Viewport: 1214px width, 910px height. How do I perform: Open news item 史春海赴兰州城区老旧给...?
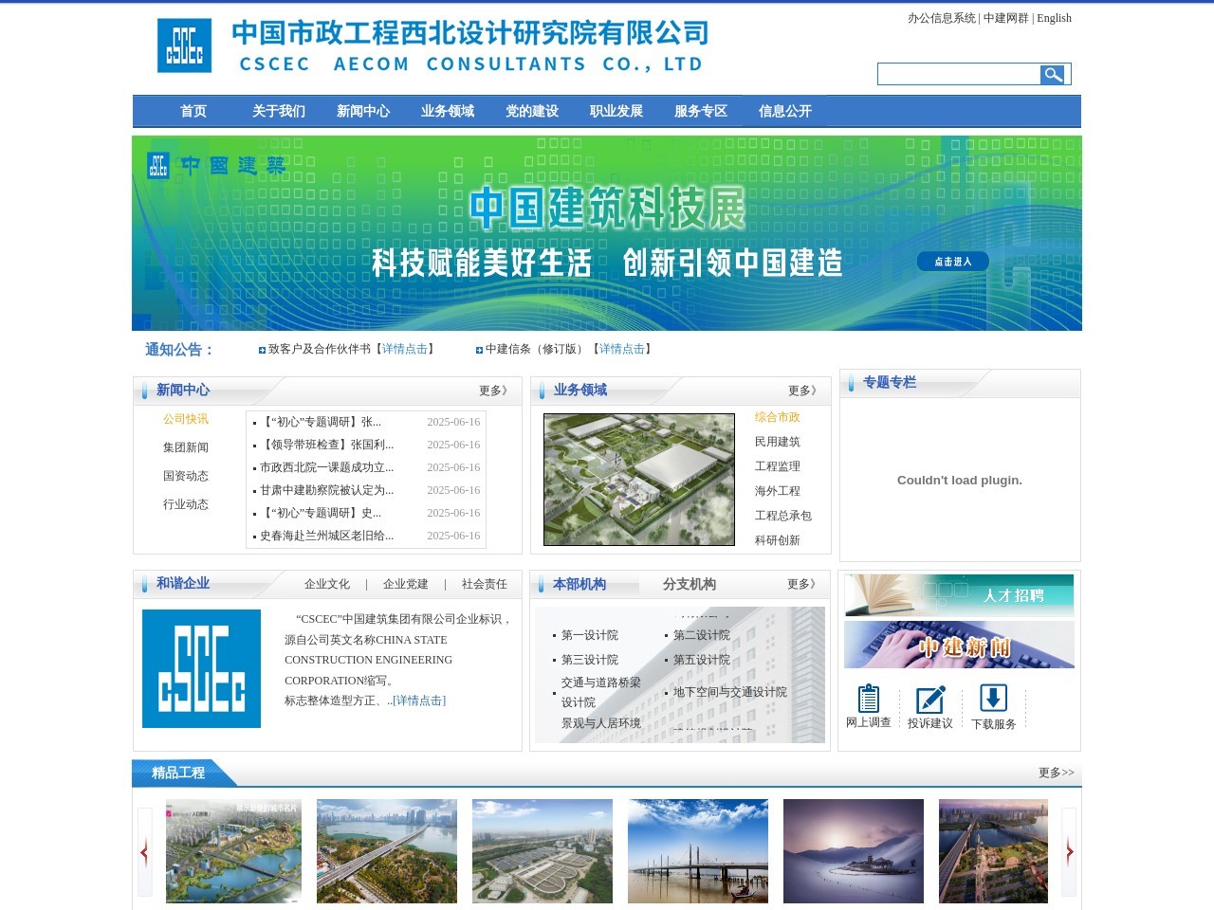pos(327,536)
